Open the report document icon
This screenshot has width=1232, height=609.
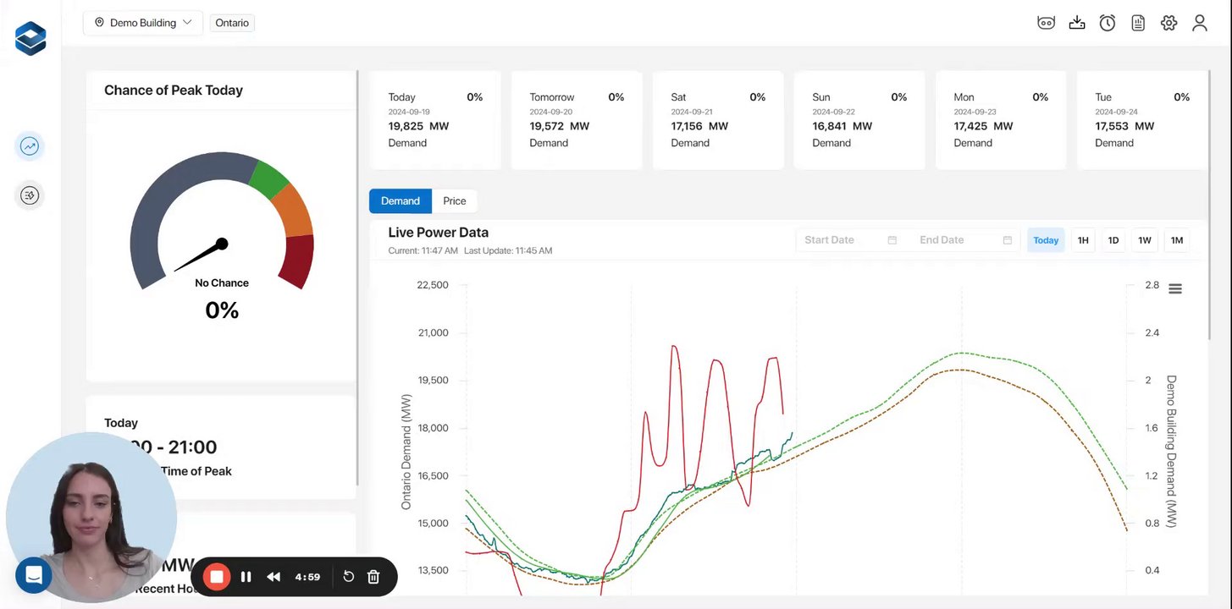point(1138,23)
